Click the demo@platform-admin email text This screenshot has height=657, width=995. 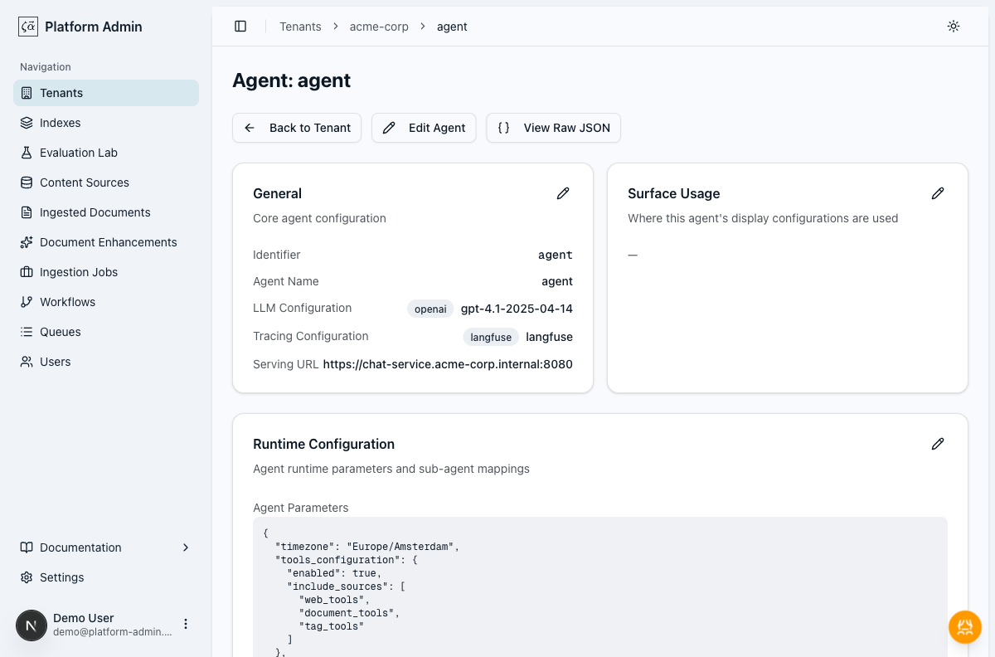[x=113, y=632]
